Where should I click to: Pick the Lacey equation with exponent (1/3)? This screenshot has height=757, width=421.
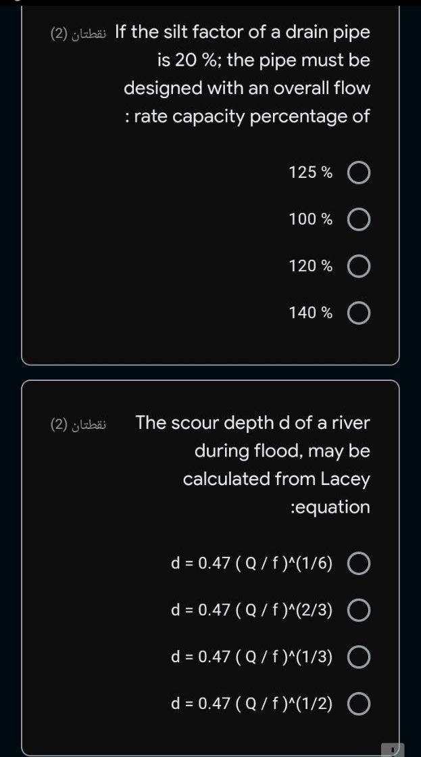coord(360,656)
